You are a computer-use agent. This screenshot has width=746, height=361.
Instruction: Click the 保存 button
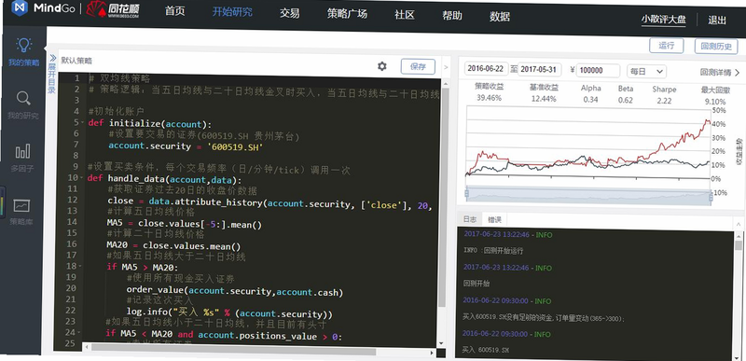click(x=418, y=66)
